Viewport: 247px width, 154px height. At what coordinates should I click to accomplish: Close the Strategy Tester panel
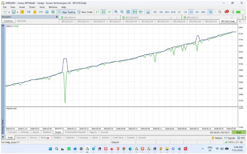click(3, 25)
